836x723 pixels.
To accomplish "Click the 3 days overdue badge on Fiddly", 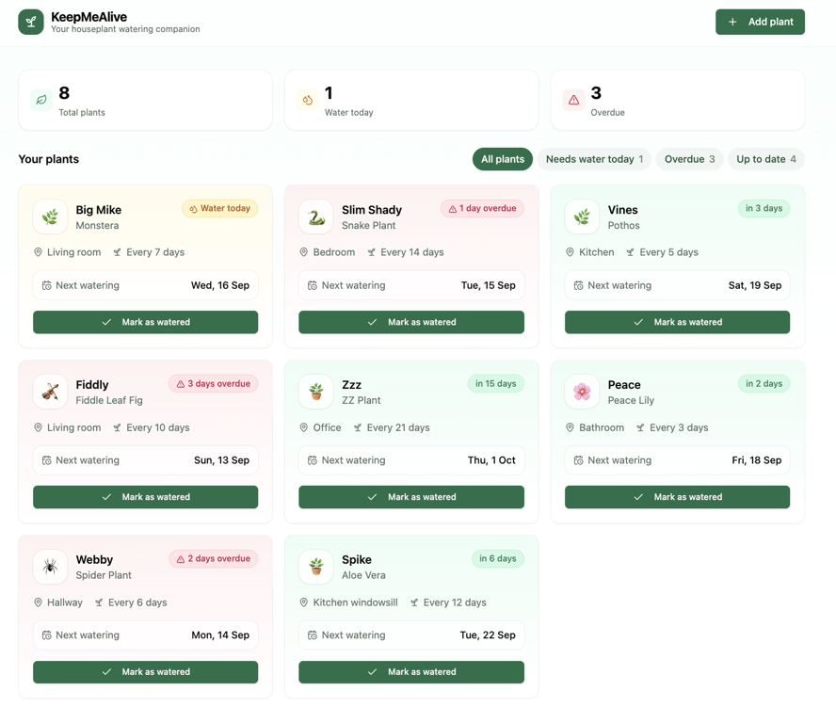I will (214, 383).
